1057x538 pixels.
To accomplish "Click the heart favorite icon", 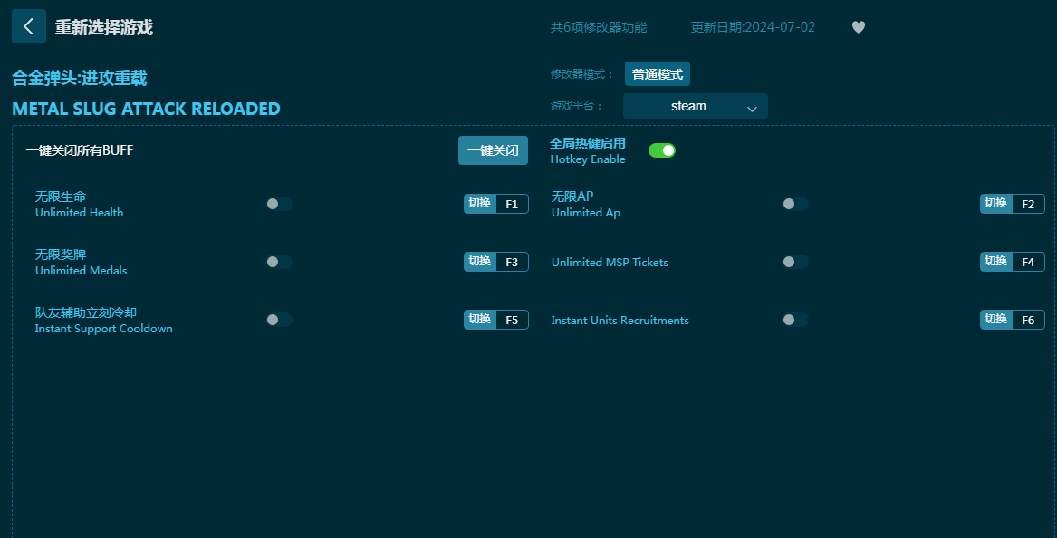I will tap(858, 27).
